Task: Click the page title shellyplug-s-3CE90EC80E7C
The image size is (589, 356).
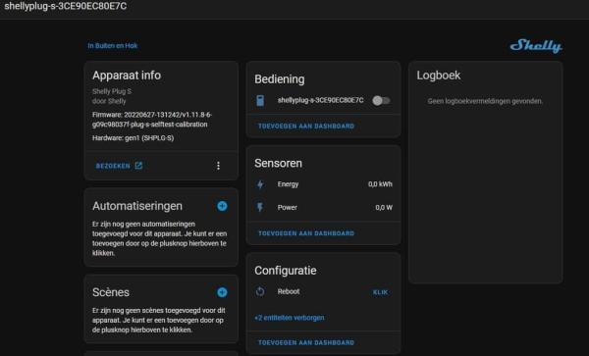Action: tap(66, 6)
